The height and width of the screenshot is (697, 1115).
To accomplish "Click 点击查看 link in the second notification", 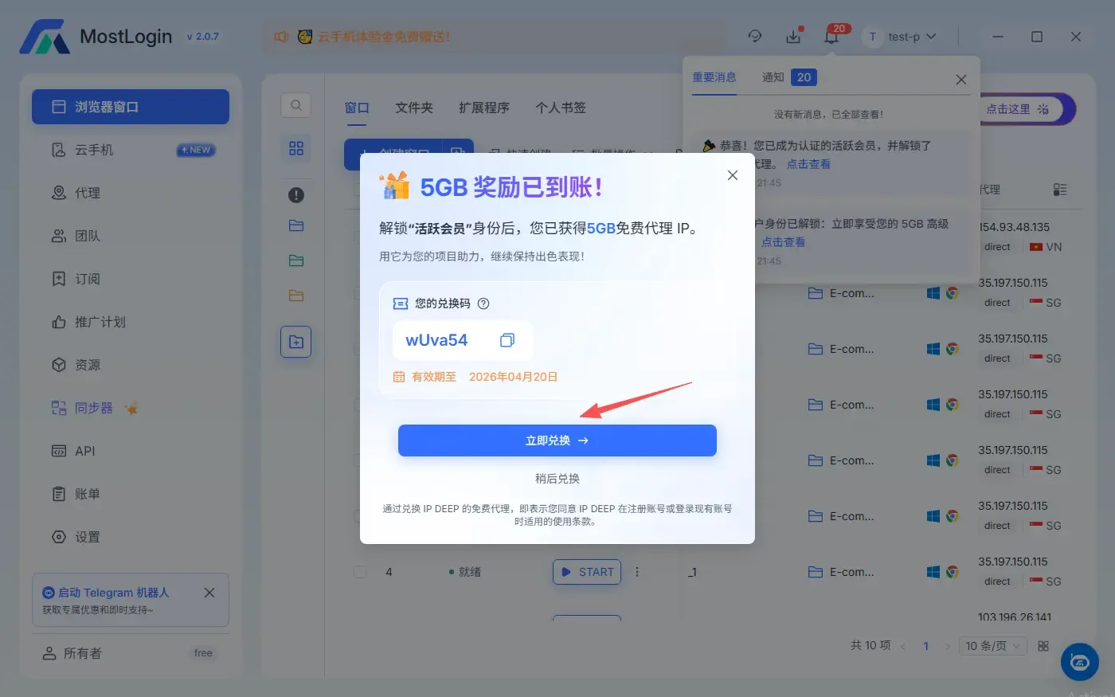I will pyautogui.click(x=783, y=242).
